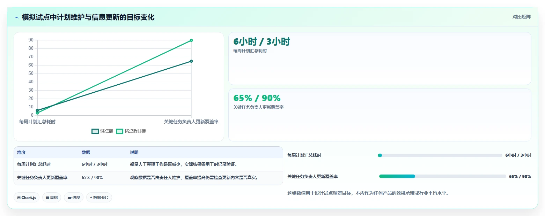The height and width of the screenshot is (216, 545).
Task: Click the 说明 table column header
Action: click(x=134, y=153)
